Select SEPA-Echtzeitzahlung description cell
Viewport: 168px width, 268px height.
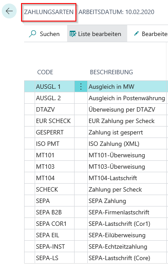[127, 246]
